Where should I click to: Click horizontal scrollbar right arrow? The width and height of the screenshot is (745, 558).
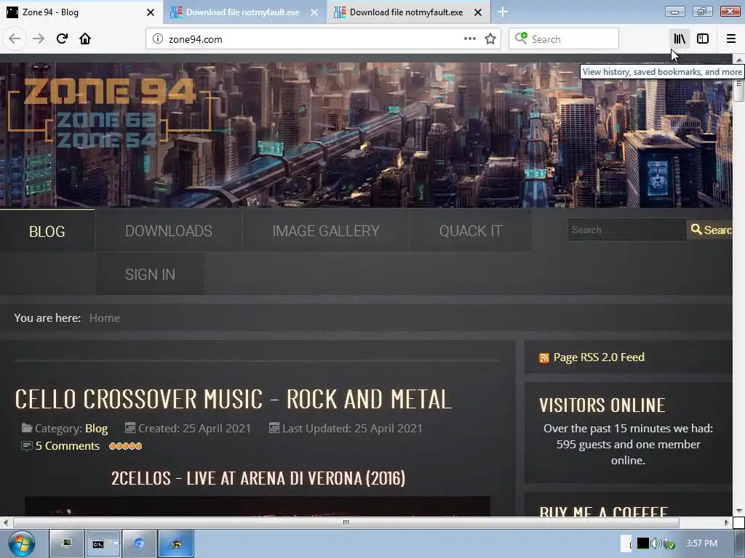[x=726, y=522]
